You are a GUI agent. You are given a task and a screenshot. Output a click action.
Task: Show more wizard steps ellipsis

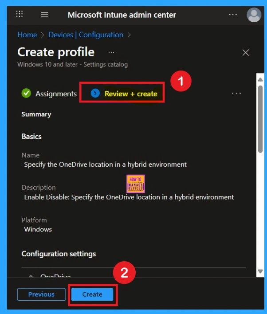tap(236, 93)
